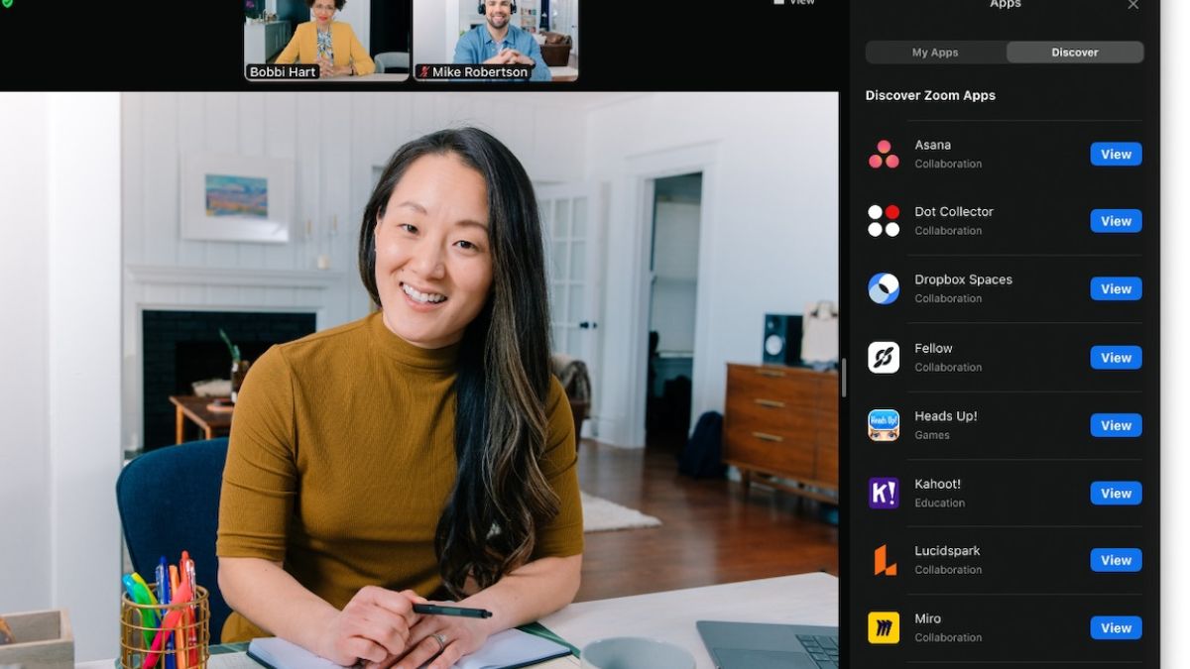Click the Dot Collector app name
This screenshot has height=669, width=1190.
953,211
